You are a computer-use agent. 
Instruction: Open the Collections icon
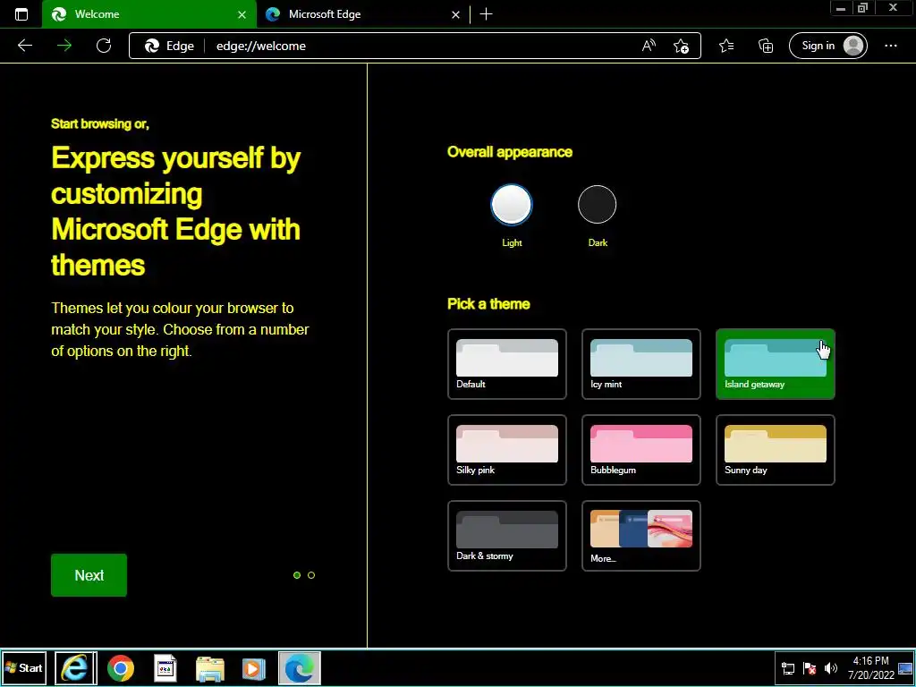pyautogui.click(x=766, y=46)
